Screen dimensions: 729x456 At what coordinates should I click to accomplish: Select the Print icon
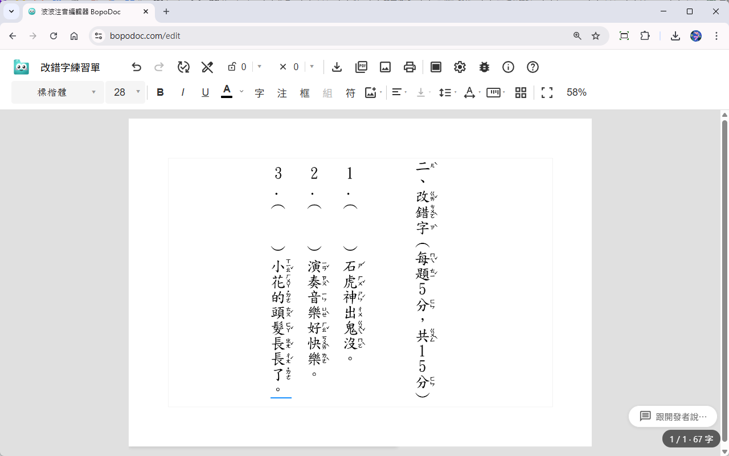click(x=409, y=67)
